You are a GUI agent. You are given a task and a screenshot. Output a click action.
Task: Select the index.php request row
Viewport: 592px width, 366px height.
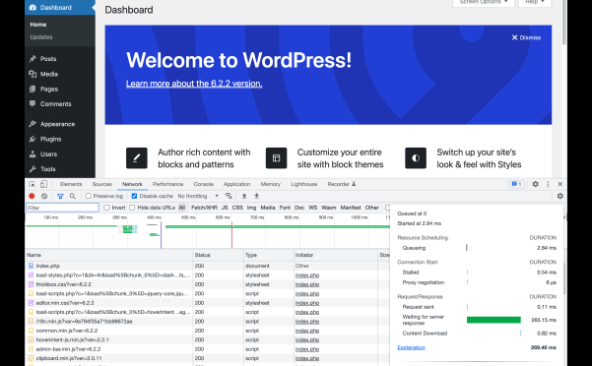[x=207, y=266]
